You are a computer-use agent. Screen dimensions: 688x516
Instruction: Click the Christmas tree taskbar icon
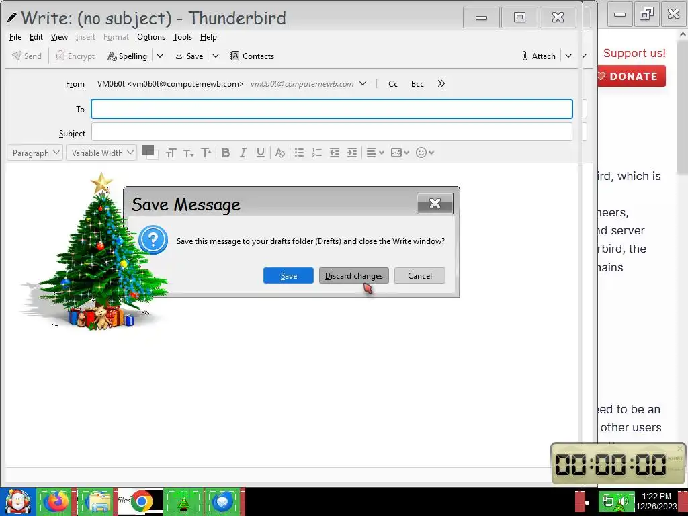coord(183,503)
